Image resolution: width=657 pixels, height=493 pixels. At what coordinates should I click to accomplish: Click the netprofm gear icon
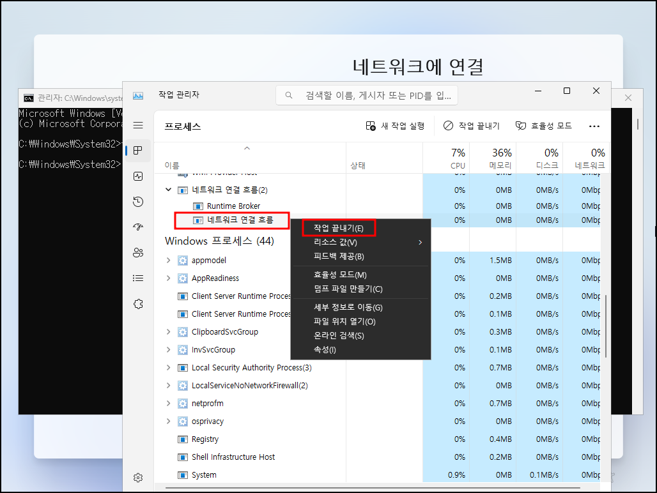point(183,404)
